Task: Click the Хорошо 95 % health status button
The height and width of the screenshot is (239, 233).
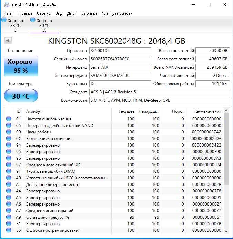Action: (x=21, y=66)
